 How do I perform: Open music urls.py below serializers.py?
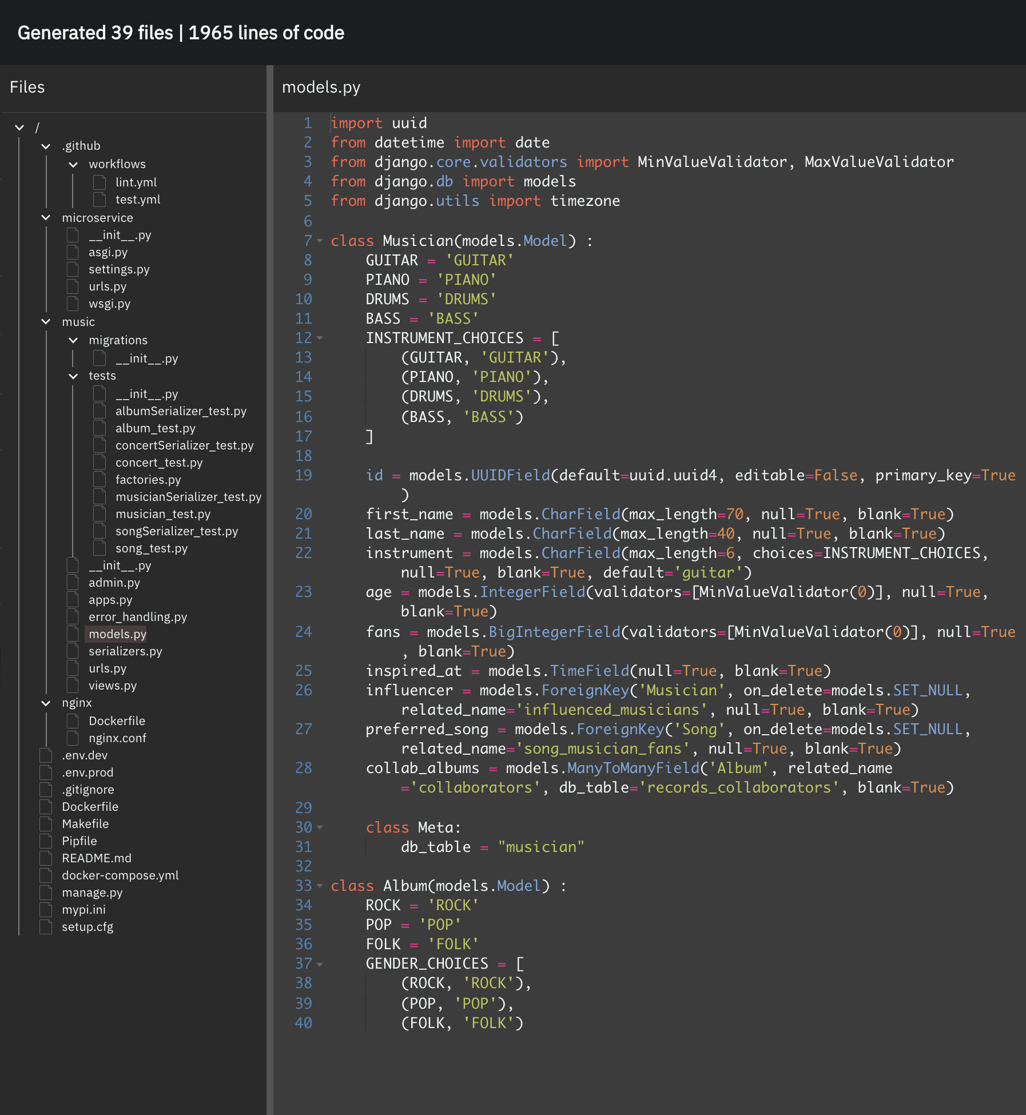[x=108, y=668]
